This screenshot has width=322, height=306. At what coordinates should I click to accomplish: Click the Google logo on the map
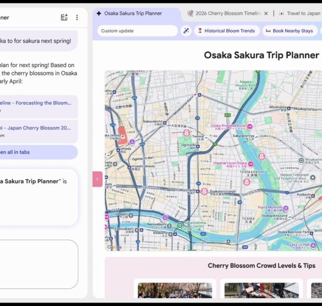[115, 248]
